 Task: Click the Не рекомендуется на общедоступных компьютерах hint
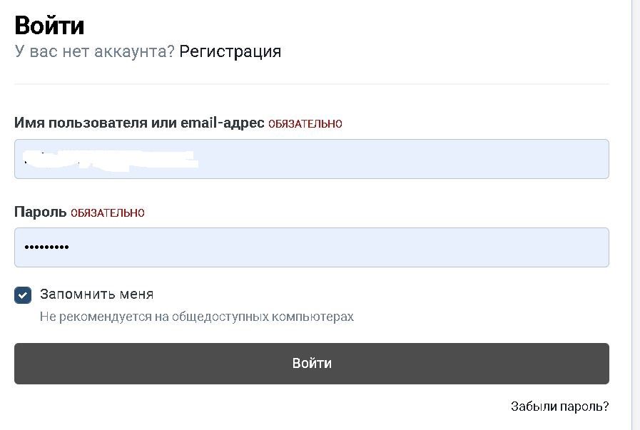pyautogui.click(x=196, y=317)
